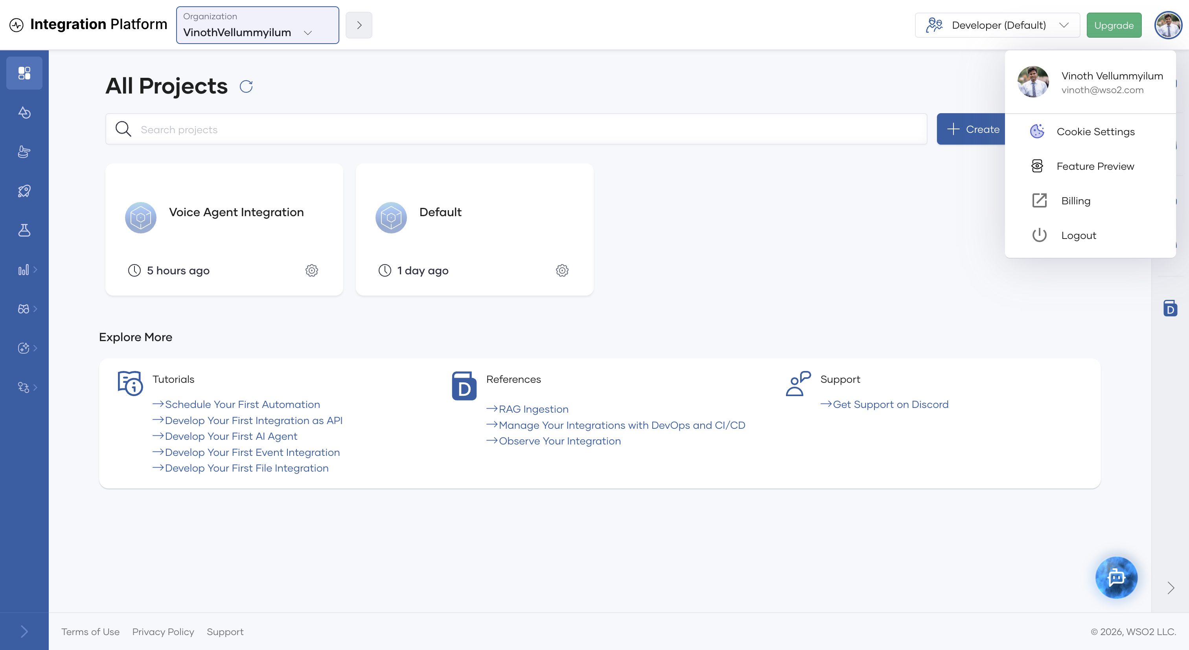
Task: Click the user avatar in top bar
Action: tap(1168, 25)
